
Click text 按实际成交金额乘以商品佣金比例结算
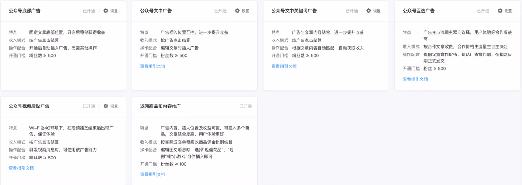[197, 142]
